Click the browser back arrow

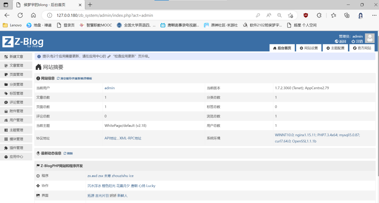7,15
